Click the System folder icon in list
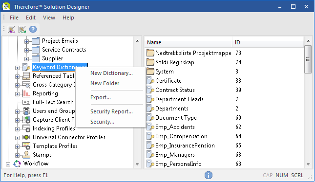315x182 pixels. pyautogui.click(x=150, y=72)
